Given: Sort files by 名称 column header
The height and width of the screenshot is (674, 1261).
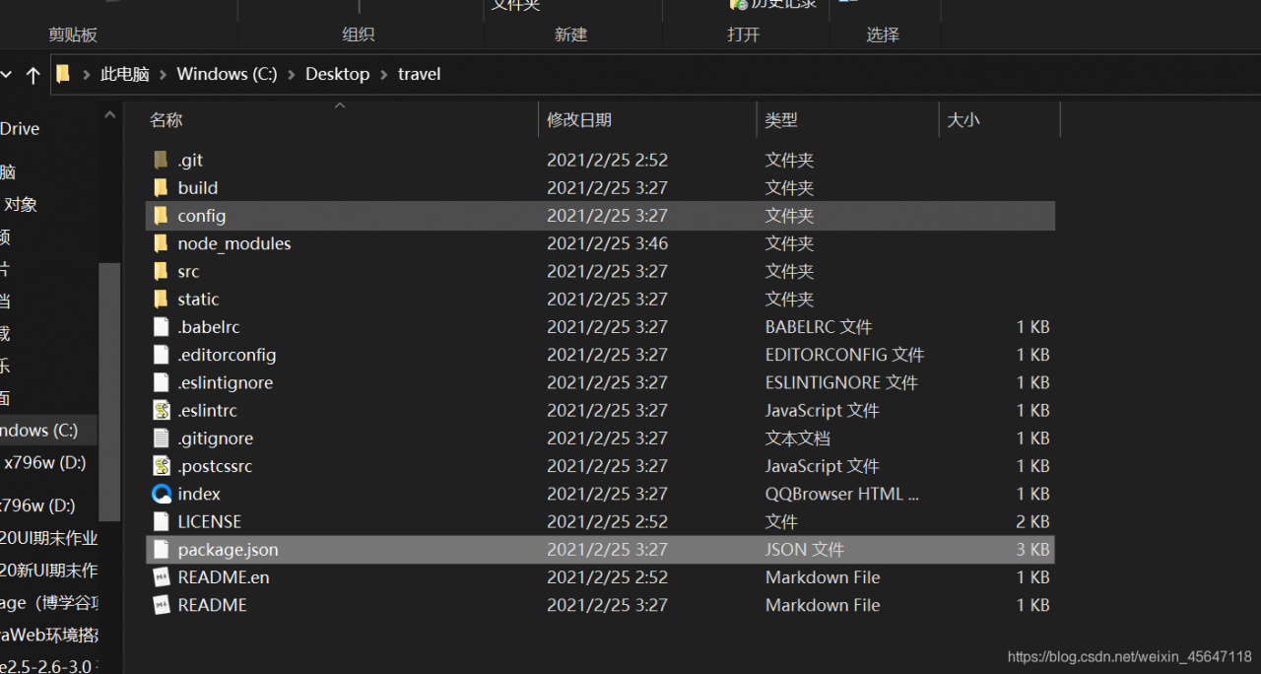Looking at the screenshot, I should pos(166,120).
